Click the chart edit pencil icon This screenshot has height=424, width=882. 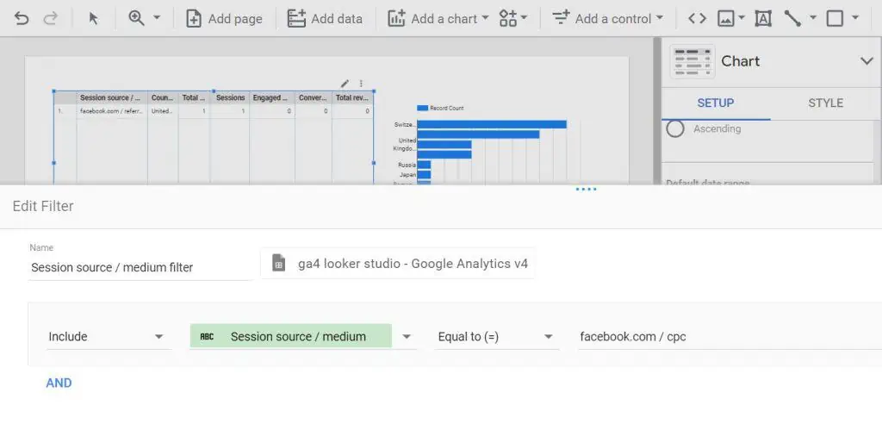[x=345, y=84]
